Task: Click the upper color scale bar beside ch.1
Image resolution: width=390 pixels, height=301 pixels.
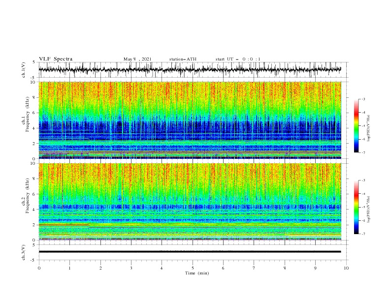Action: coord(356,126)
